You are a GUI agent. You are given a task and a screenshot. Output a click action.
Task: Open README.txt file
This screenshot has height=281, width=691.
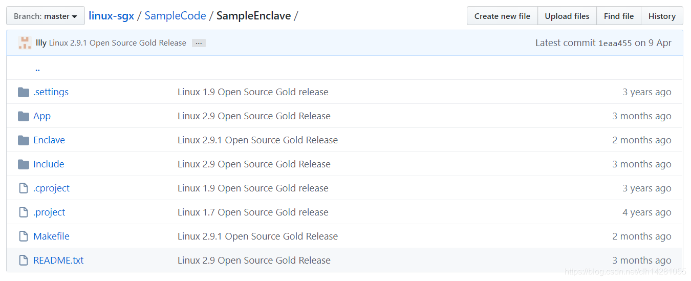[58, 261]
